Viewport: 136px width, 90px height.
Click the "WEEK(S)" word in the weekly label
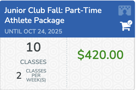(36, 80)
